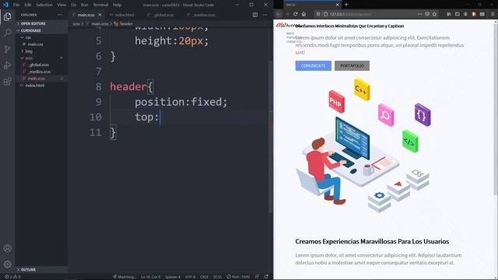Screen dimensions: 498x280
Task: Open main.css in the explorer
Action: click(35, 44)
